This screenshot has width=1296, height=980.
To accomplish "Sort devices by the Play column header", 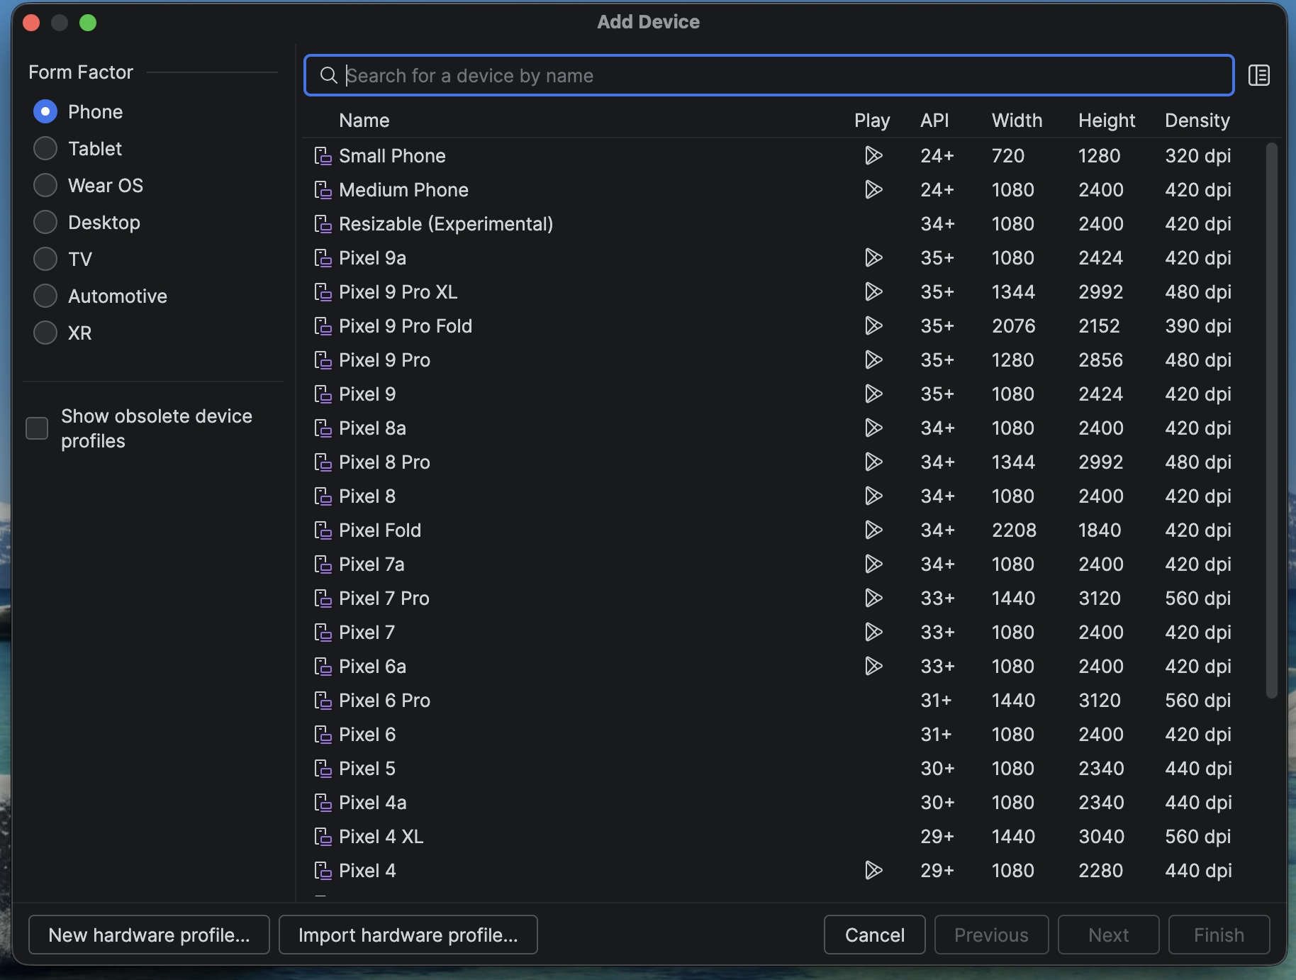I will pos(872,121).
